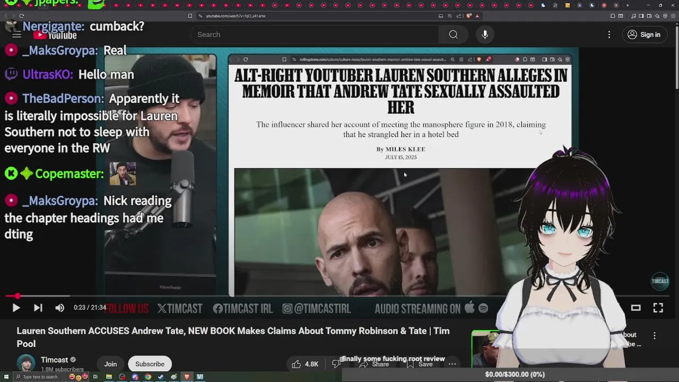Click the youtube.com address bar URL
Image resolution: width=679 pixels, height=382 pixels.
pyautogui.click(x=236, y=16)
